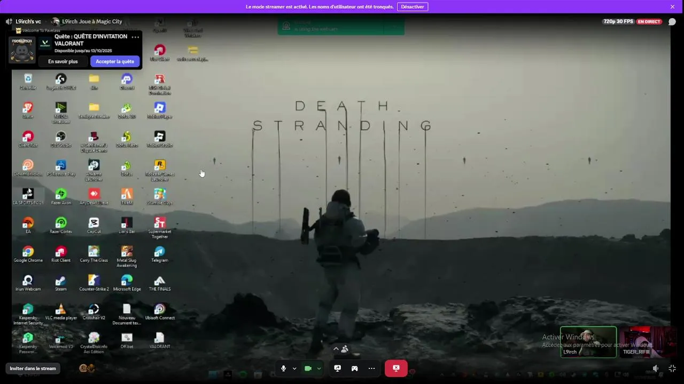Click Riot Client desktop icon
The width and height of the screenshot is (684, 384).
point(61,254)
